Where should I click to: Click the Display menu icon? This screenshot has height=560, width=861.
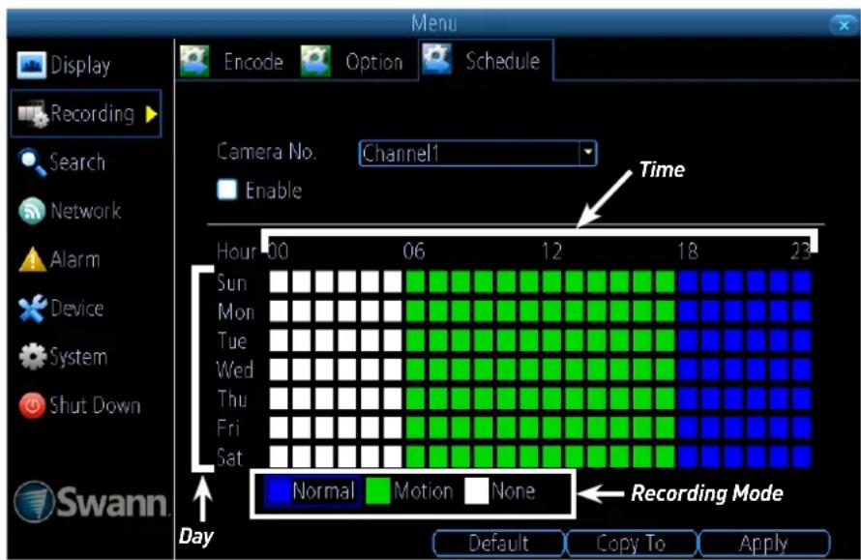click(31, 65)
